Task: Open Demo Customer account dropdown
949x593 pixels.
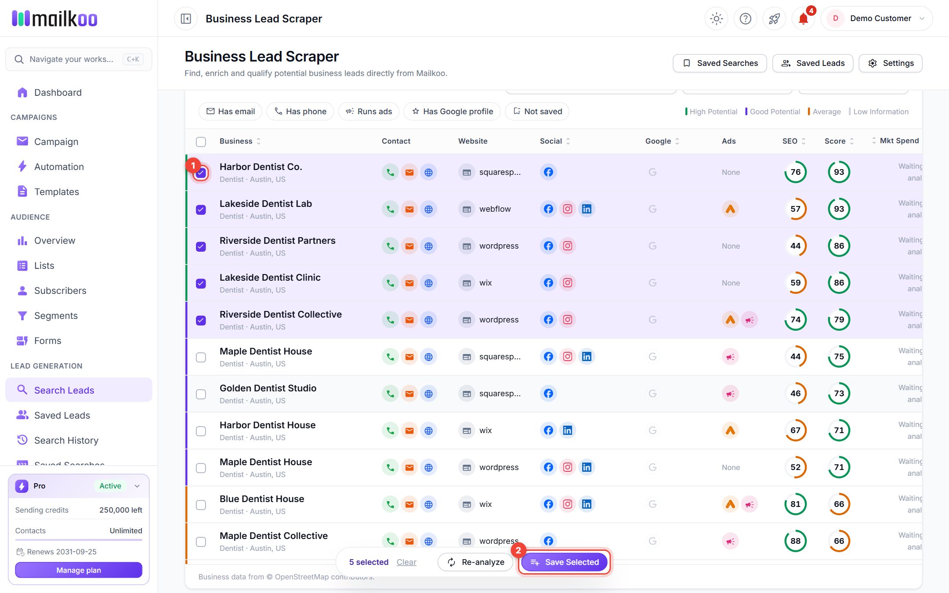Action: tap(877, 18)
